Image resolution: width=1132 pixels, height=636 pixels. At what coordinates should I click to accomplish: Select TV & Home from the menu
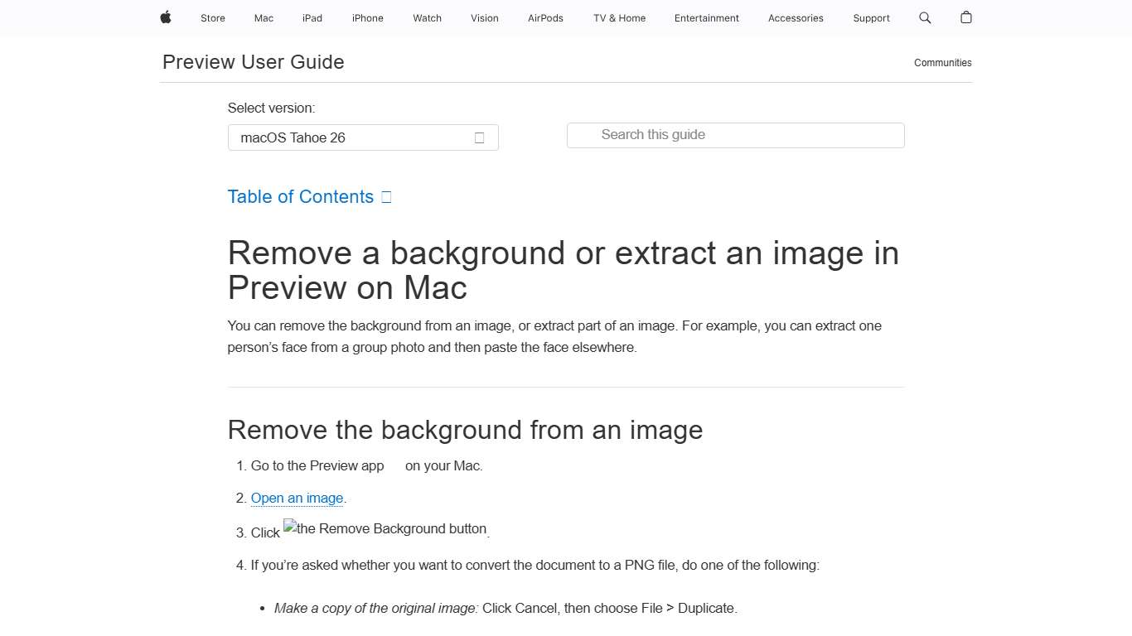tap(618, 17)
